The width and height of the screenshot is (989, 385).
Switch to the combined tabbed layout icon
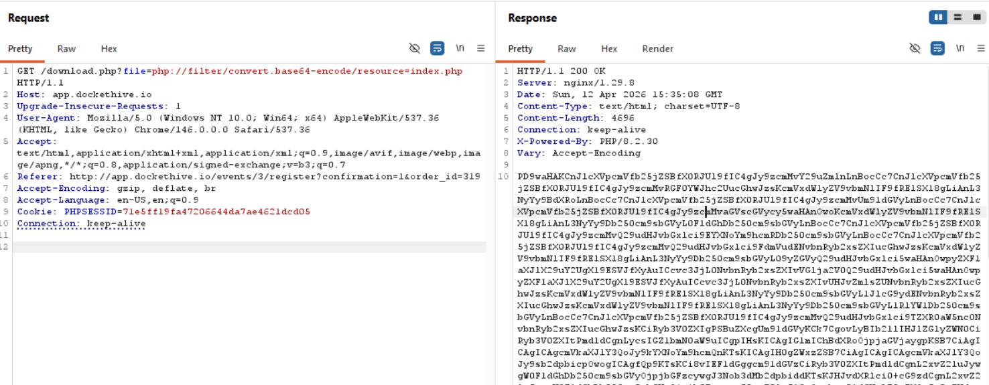pos(976,17)
